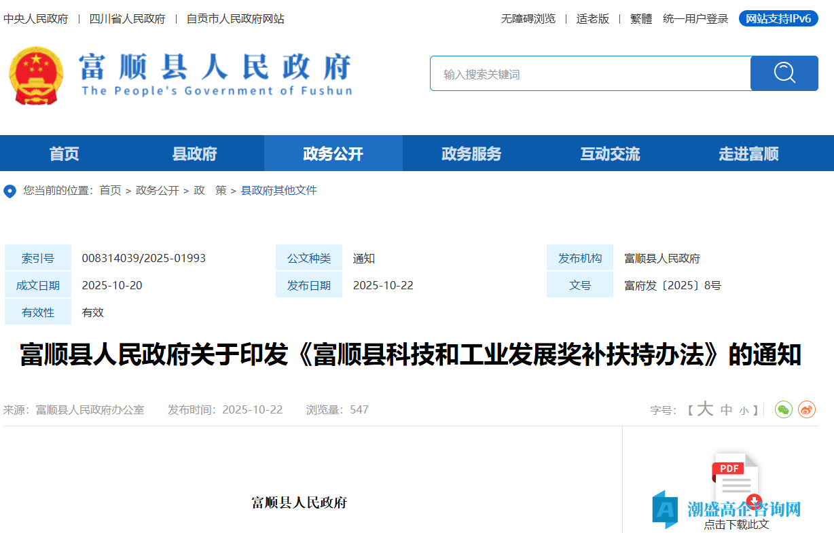Viewport: 834px width, 533px height.
Task: Select 大 large font size
Action: 703,409
